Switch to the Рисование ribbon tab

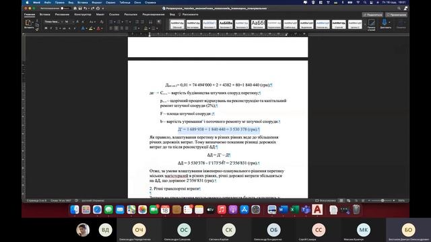point(62,15)
